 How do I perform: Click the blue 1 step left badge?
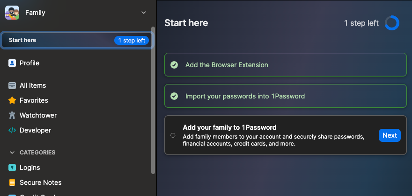coord(132,41)
